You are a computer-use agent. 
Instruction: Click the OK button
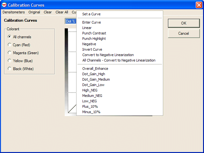click(x=184, y=23)
